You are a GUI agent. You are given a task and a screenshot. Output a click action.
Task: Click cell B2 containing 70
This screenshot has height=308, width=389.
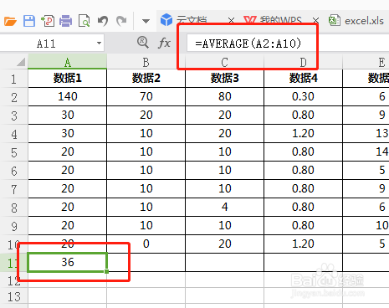146,97
